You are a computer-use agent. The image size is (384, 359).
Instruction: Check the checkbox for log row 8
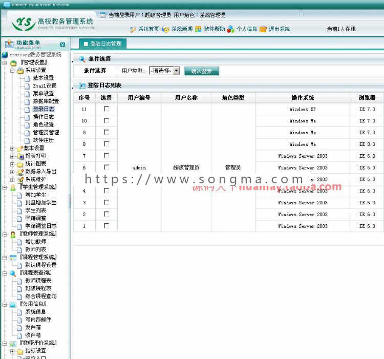(106, 144)
